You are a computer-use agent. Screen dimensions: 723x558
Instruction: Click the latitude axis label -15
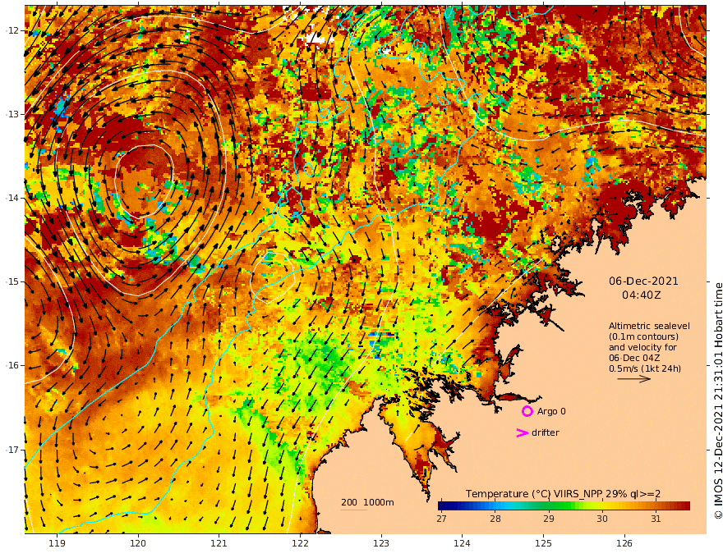pyautogui.click(x=12, y=281)
